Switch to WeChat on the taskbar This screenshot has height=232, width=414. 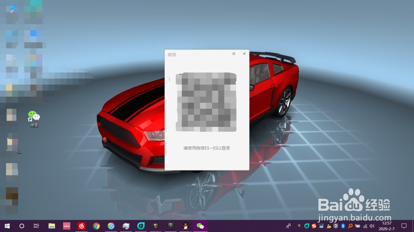coord(200,226)
